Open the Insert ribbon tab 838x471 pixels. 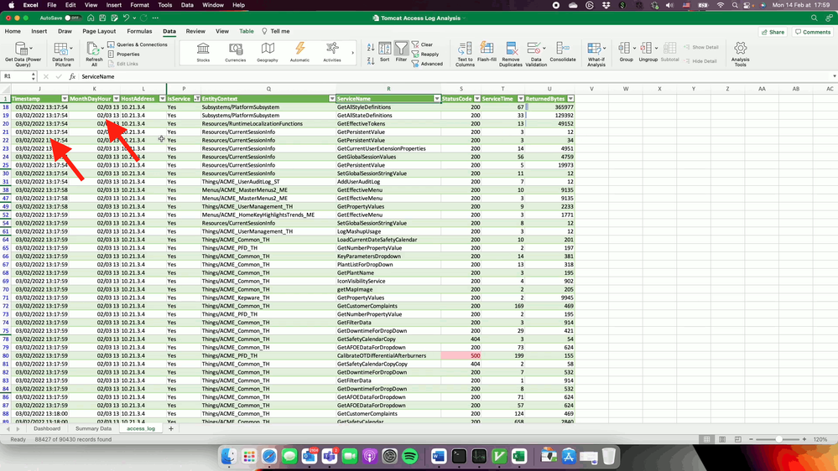(39, 31)
